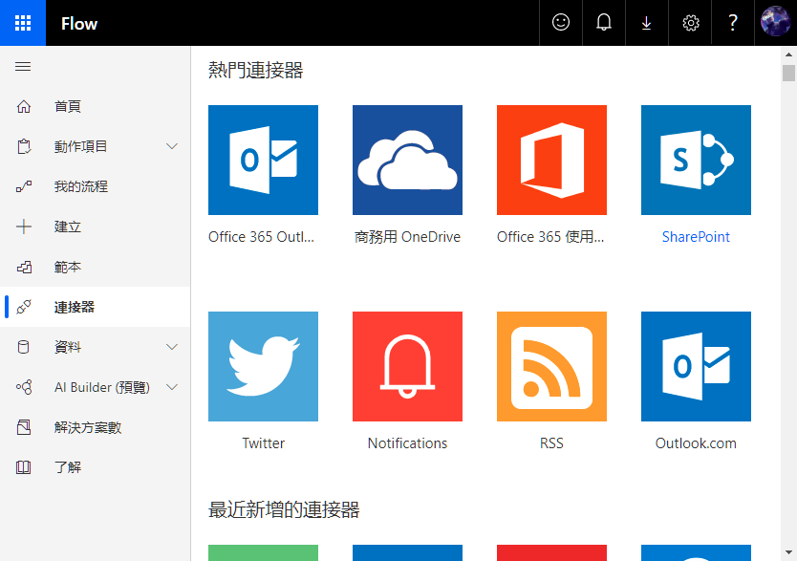The height and width of the screenshot is (561, 797).
Task: Toggle the hamburger menu to collapse sidebar
Action: click(x=23, y=67)
